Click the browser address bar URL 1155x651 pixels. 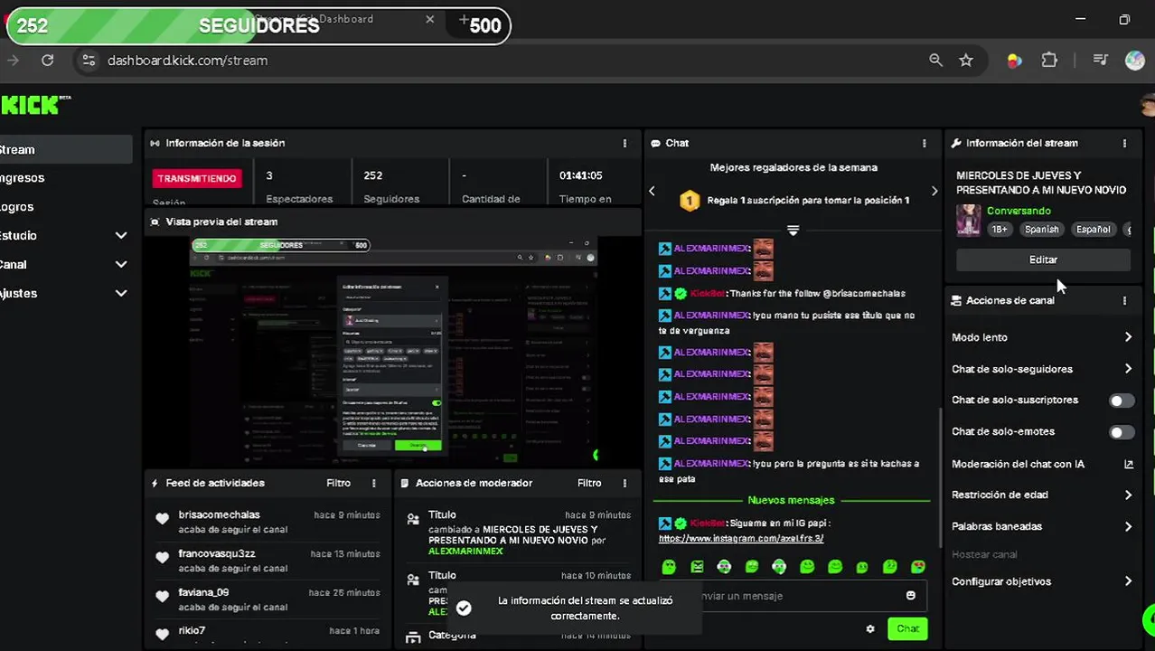tap(187, 61)
